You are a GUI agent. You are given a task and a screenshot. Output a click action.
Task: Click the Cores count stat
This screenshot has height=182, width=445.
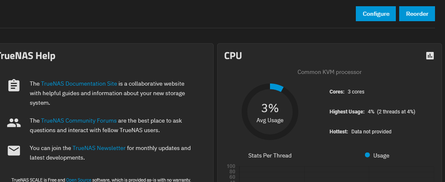(x=347, y=92)
